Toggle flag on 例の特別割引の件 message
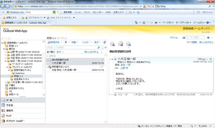The height and width of the screenshot is (128, 215). (x=102, y=60)
